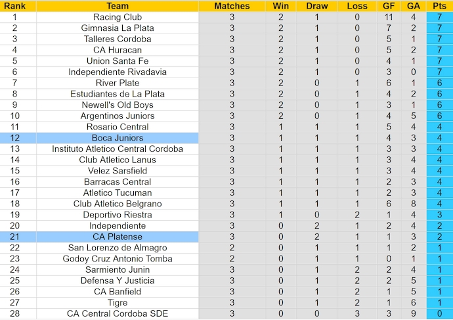Select the Independiente Rivadavia team cell
This screenshot has height=320, width=453.
click(x=118, y=72)
